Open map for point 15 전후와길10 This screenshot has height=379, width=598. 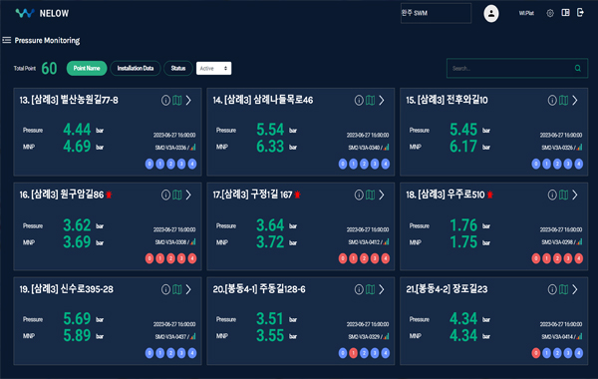coord(564,101)
